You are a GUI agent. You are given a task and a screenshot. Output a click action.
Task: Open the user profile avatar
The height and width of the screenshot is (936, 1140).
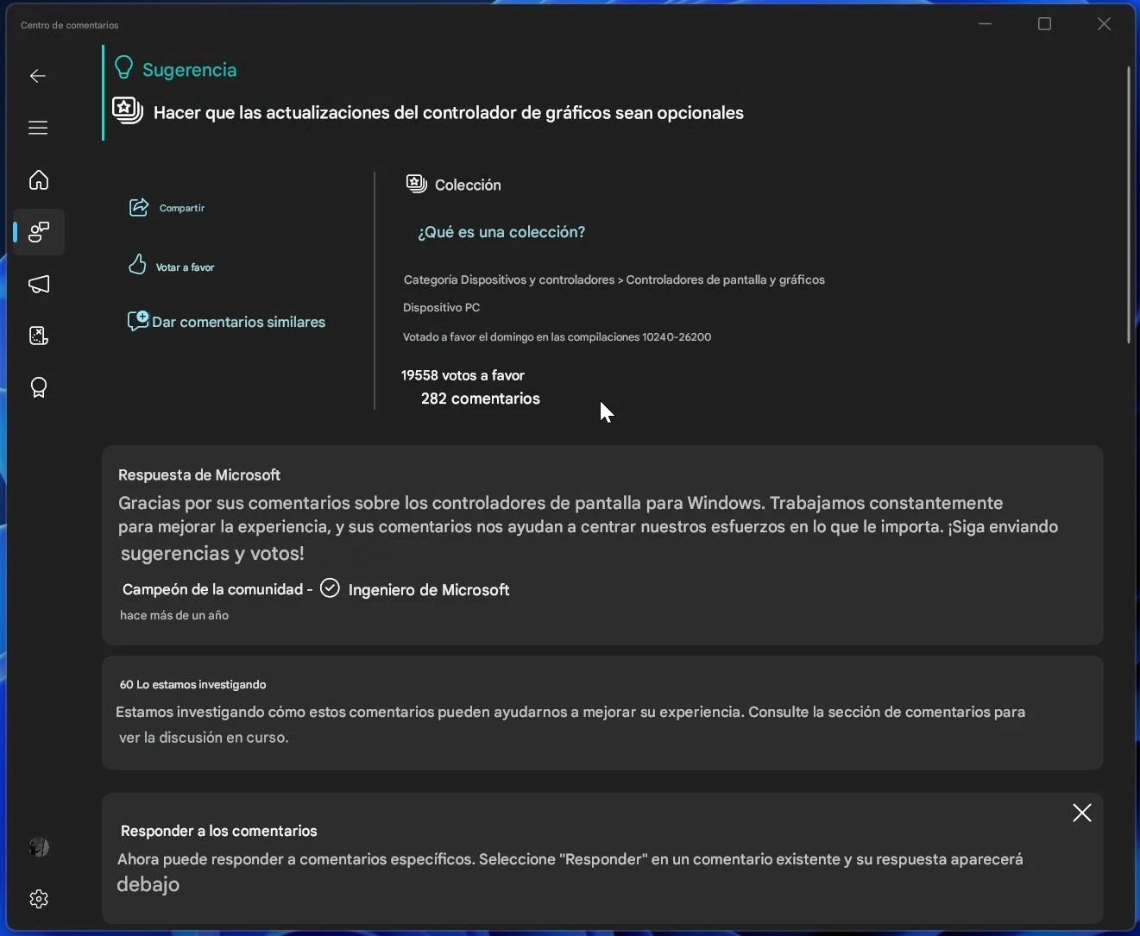click(x=39, y=847)
